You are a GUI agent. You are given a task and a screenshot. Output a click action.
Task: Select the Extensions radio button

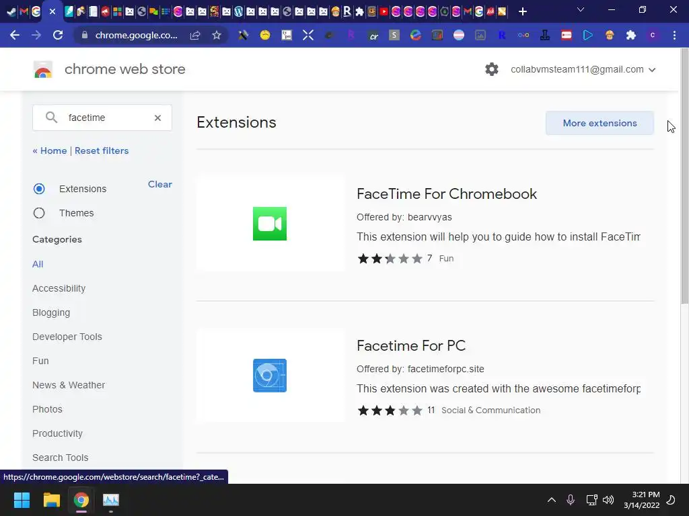tap(39, 189)
